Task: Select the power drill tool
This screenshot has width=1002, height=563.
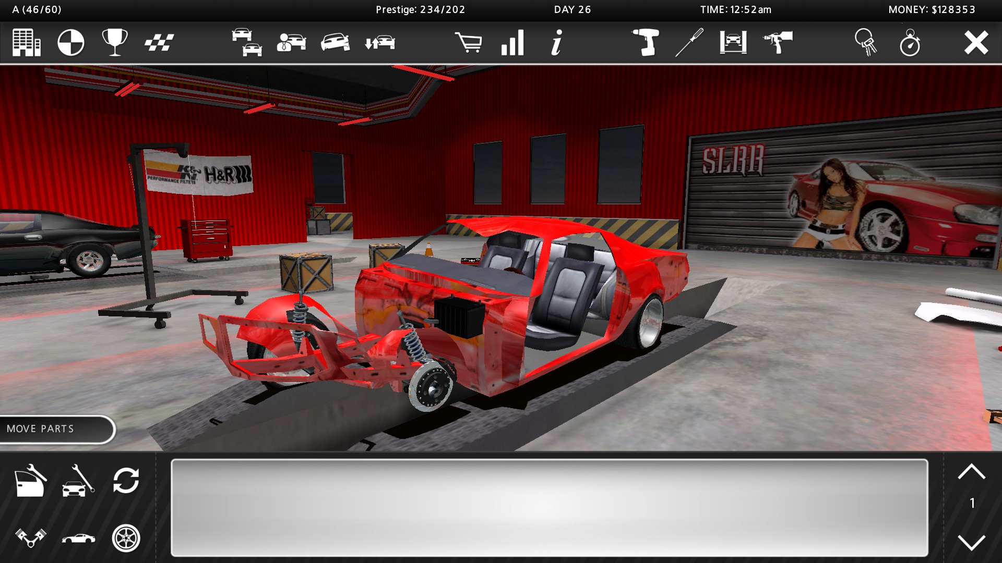Action: click(646, 43)
